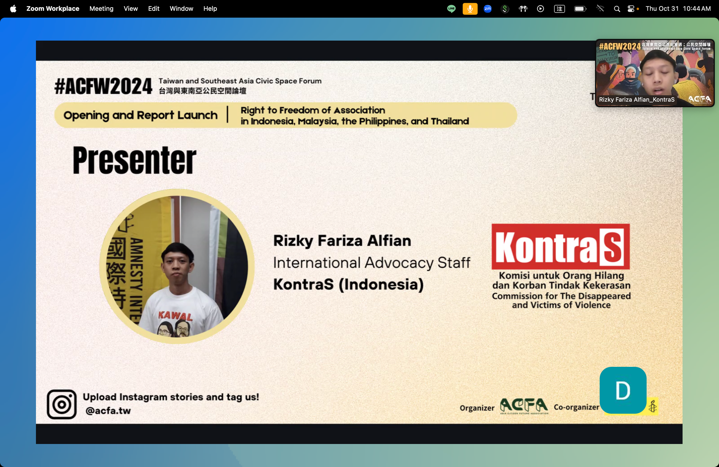Open the Now Playing menu icon
This screenshot has width=719, height=467.
540,9
